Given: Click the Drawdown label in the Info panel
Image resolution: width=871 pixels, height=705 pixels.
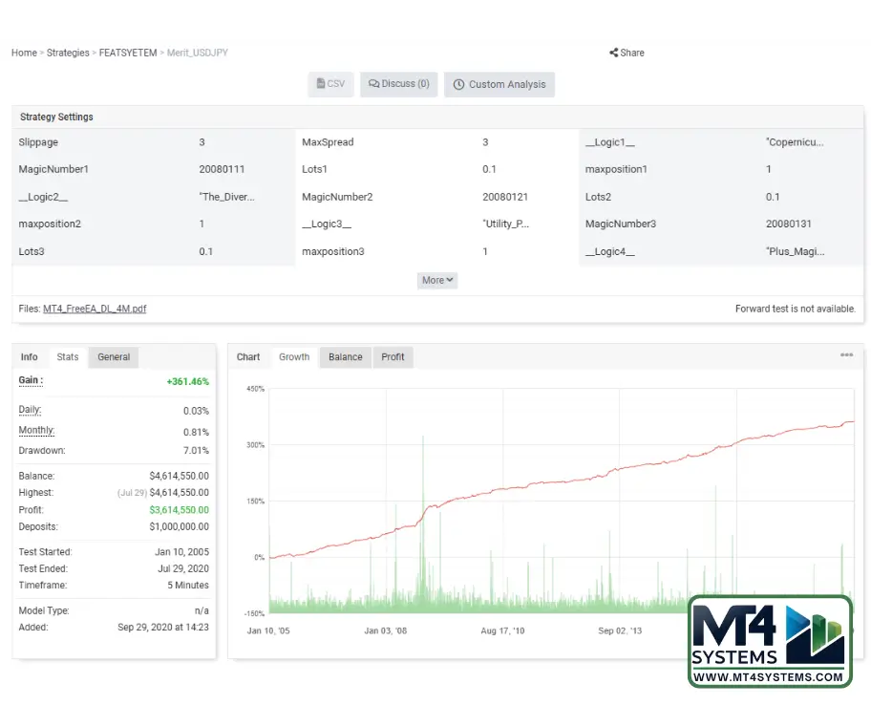Looking at the screenshot, I should [42, 451].
